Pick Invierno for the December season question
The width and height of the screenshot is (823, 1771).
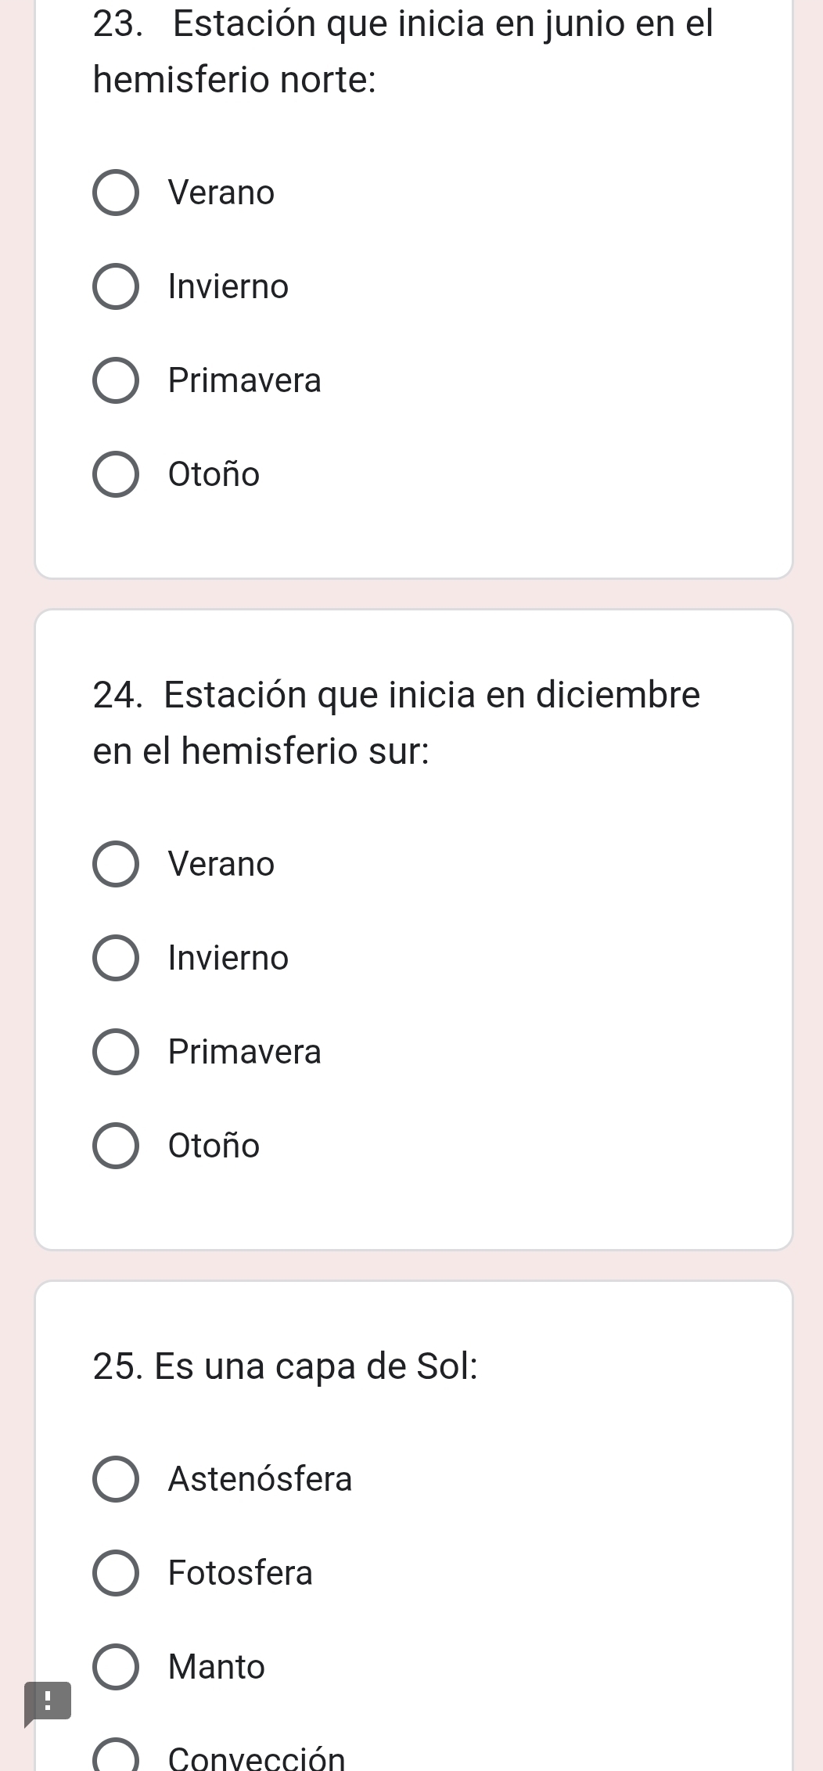pyautogui.click(x=116, y=958)
